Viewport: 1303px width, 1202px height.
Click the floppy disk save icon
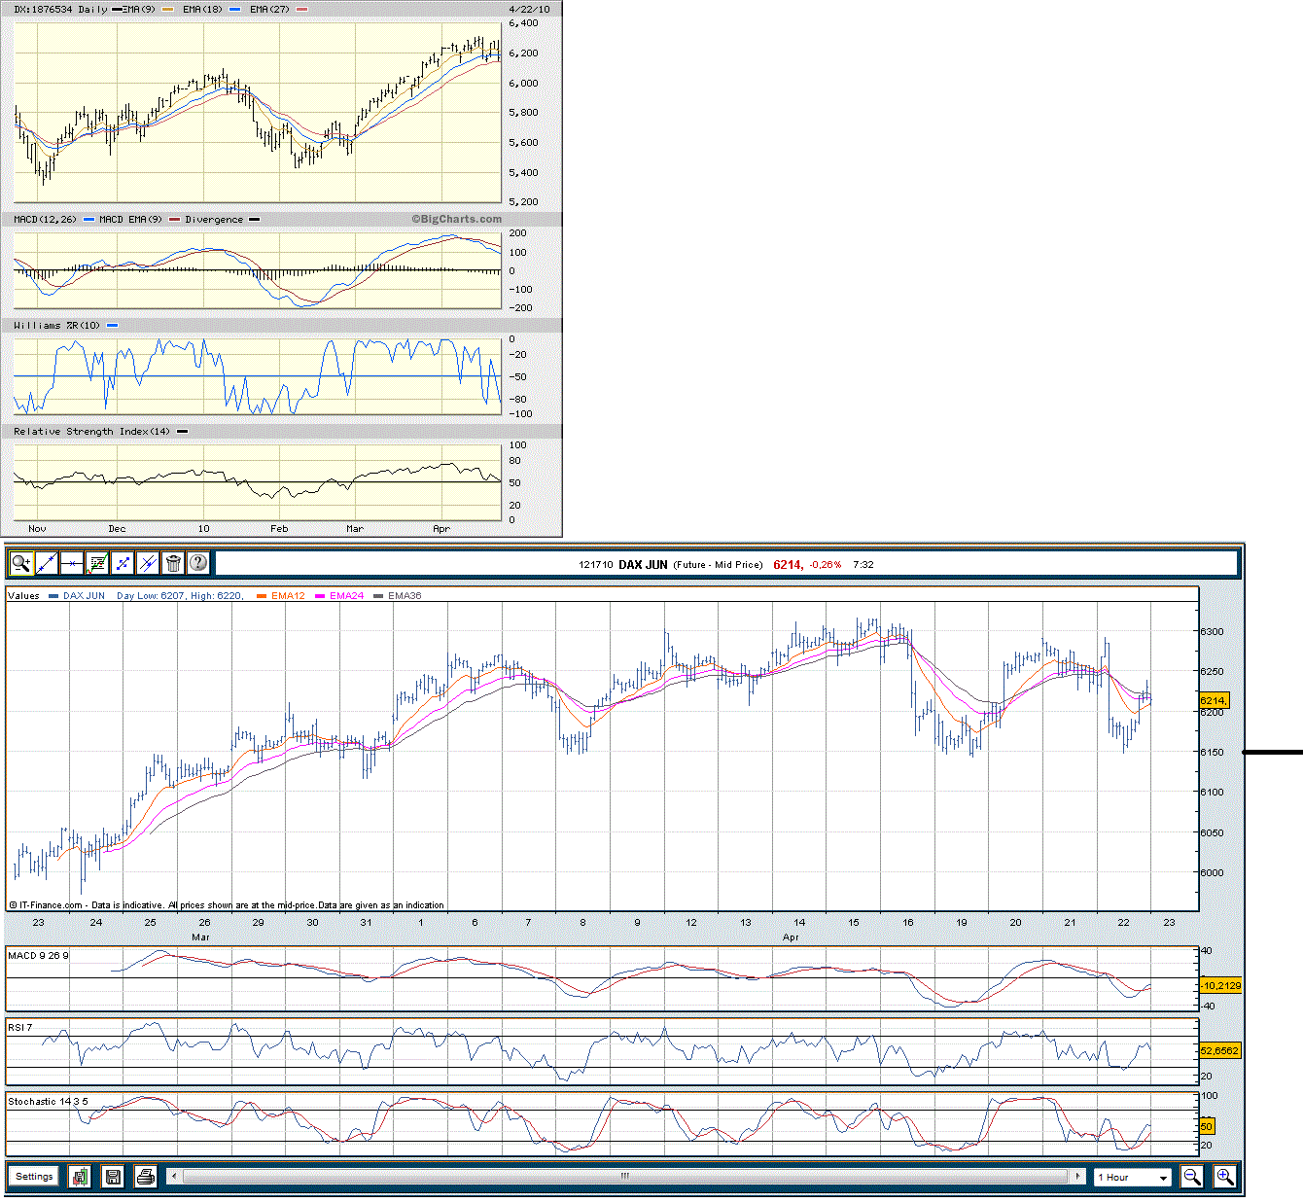click(x=113, y=1177)
